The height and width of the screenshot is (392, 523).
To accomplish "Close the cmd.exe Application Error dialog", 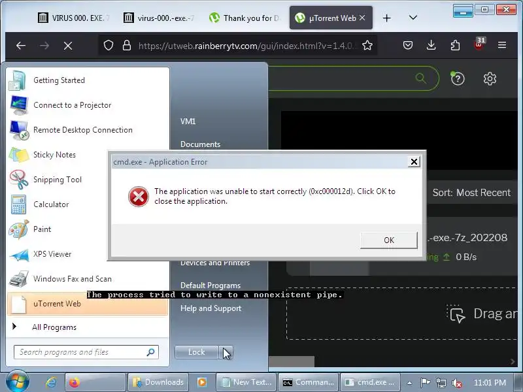I will click(x=414, y=161).
